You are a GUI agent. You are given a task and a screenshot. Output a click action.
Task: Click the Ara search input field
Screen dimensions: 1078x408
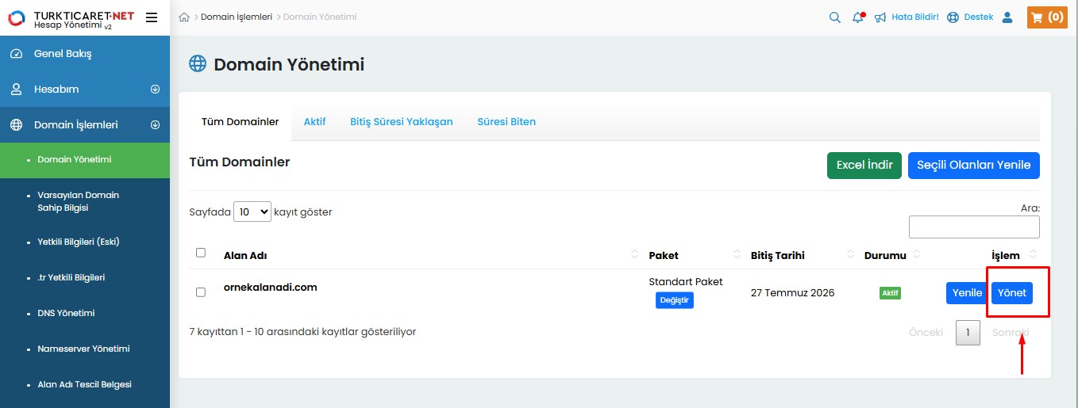pyautogui.click(x=973, y=227)
